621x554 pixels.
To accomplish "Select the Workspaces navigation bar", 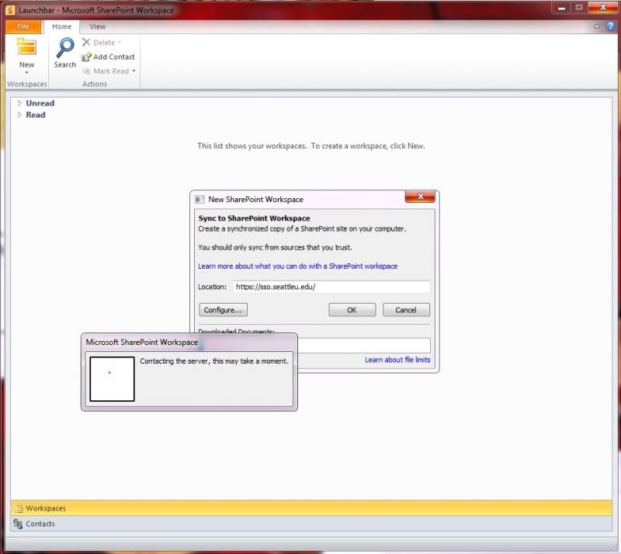I will [x=311, y=508].
